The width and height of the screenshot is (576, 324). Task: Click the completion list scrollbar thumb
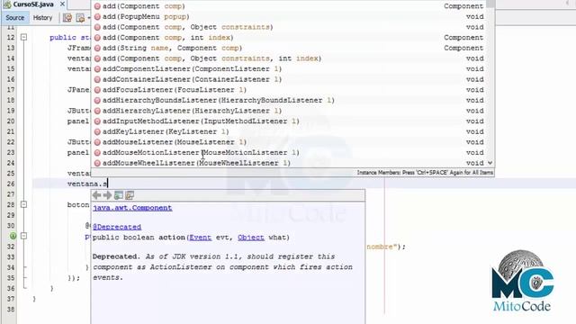coord(490,4)
